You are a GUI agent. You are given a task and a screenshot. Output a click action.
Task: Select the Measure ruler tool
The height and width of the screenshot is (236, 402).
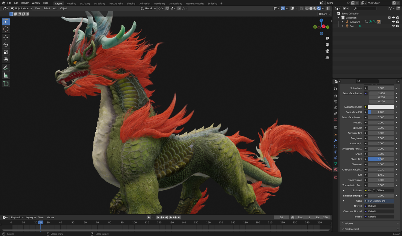pyautogui.click(x=6, y=75)
